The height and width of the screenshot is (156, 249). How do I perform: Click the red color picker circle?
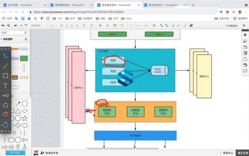(5, 114)
